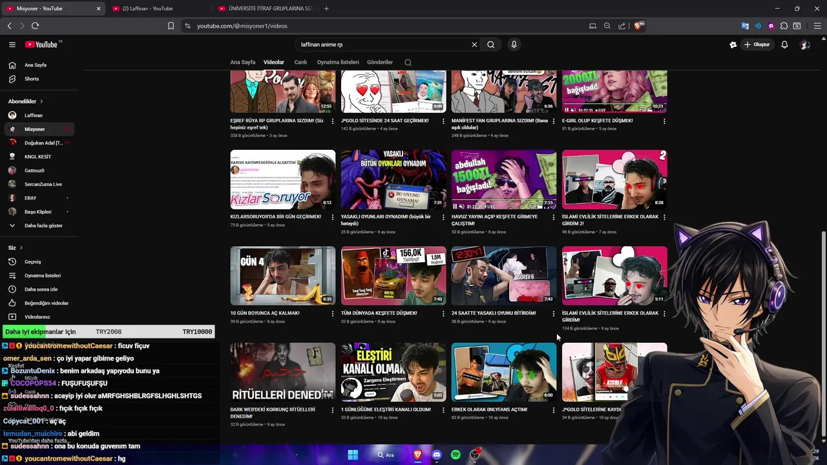Open Daha sonra izle list
This screenshot has width=827, height=465.
[40, 289]
